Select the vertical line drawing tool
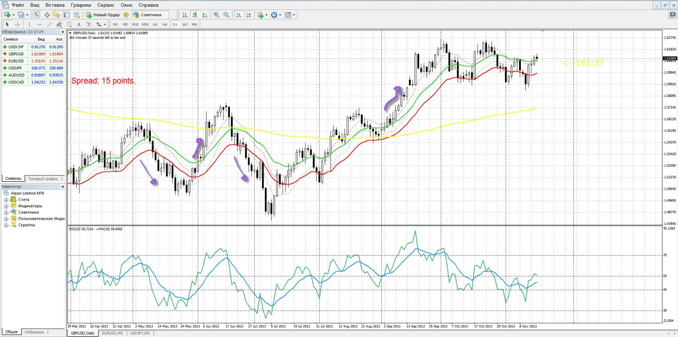 coord(29,25)
